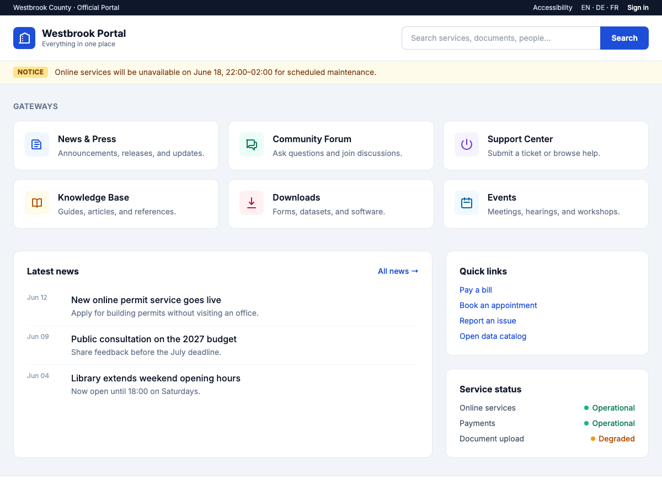Click the Westbrook Portal title text

point(84,33)
